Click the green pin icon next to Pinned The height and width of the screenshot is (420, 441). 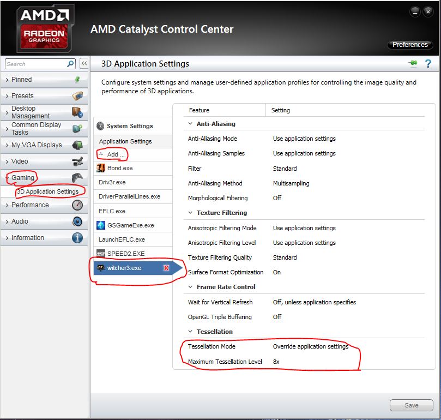tap(77, 80)
